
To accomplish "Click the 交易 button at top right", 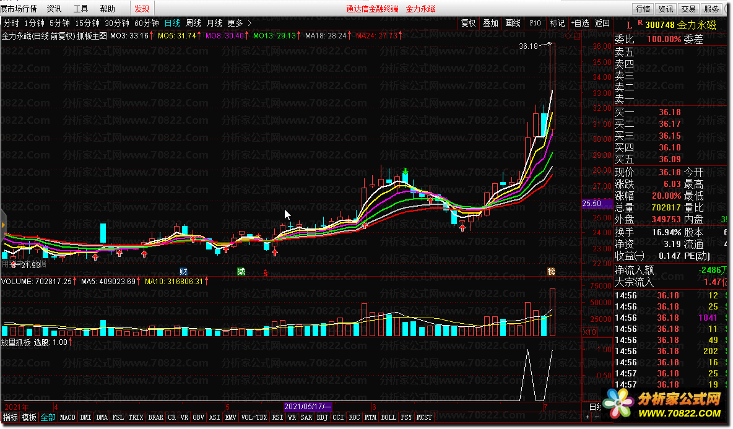I will [688, 9].
